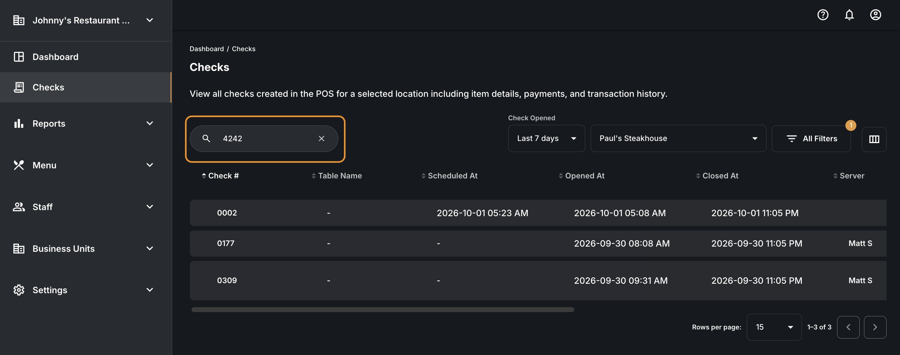
Task: Sort by Check # column
Action: (220, 176)
